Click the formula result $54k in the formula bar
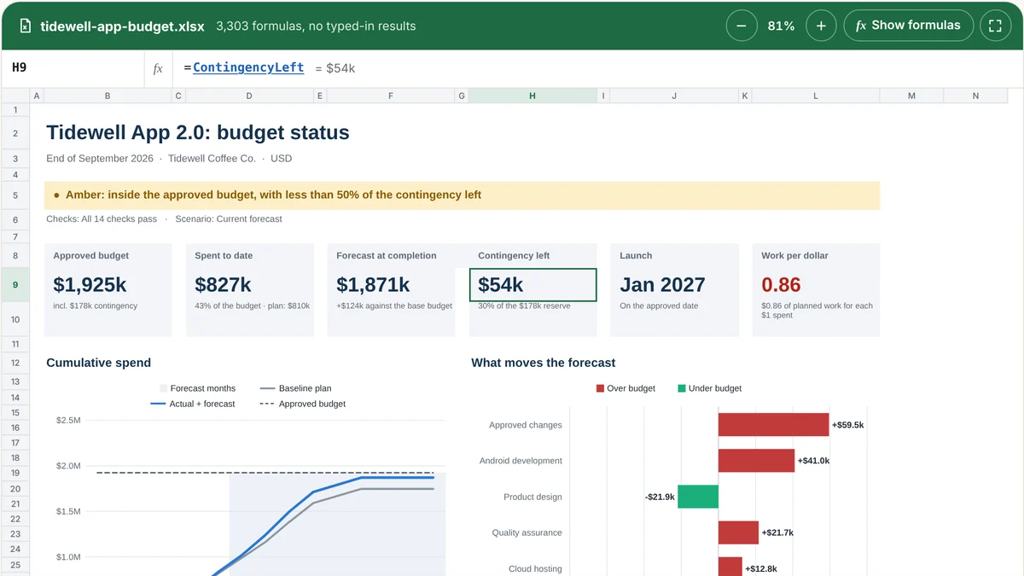Viewport: 1024px width, 576px height. [x=335, y=68]
